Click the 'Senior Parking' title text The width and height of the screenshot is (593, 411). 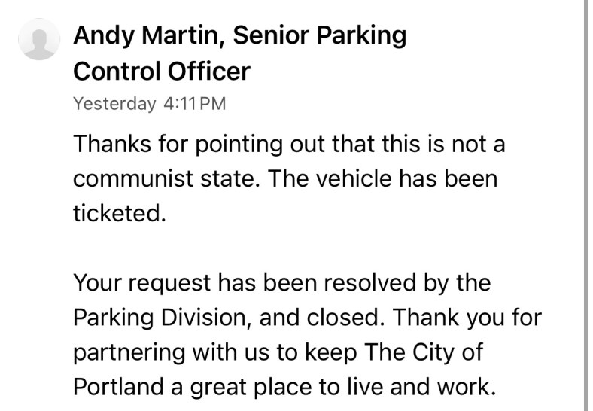[x=320, y=36]
